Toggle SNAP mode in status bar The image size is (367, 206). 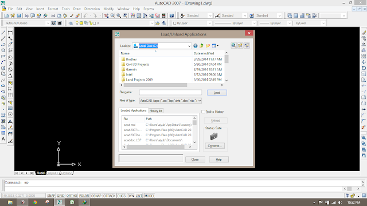click(x=51, y=196)
